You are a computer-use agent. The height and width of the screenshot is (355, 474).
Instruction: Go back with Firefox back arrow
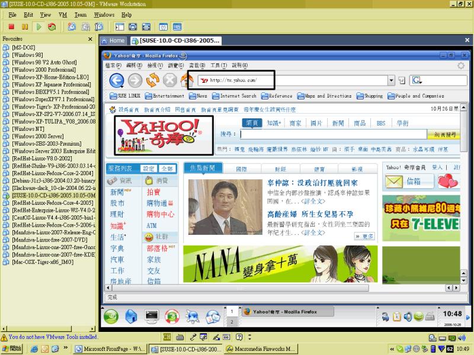pyautogui.click(x=117, y=80)
